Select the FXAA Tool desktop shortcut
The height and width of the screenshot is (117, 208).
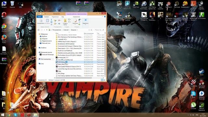[x=136, y=4]
